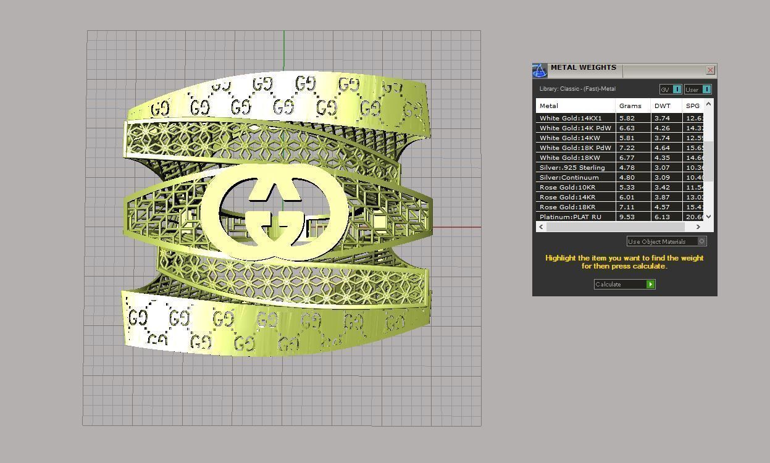Screen dimensions: 770x463
Task: Click the Metal Weights scale icon
Action: 539,70
